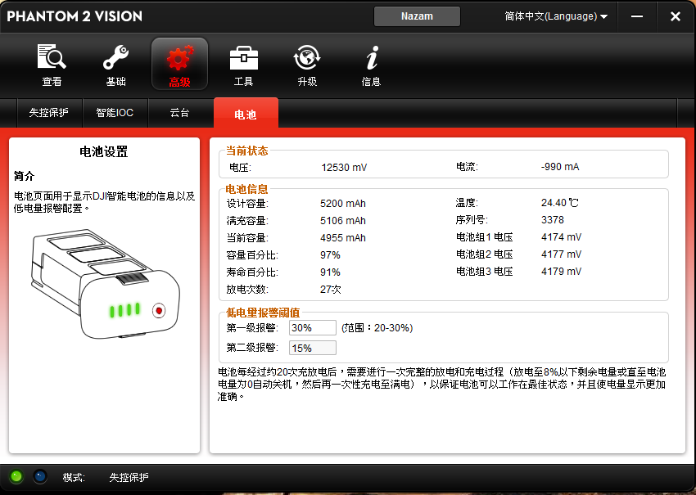Click the 失控保护 mode status text
The width and height of the screenshot is (696, 495).
tap(129, 477)
